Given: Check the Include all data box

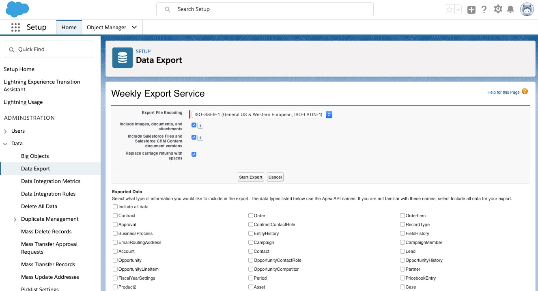Looking at the screenshot, I should coord(115,207).
